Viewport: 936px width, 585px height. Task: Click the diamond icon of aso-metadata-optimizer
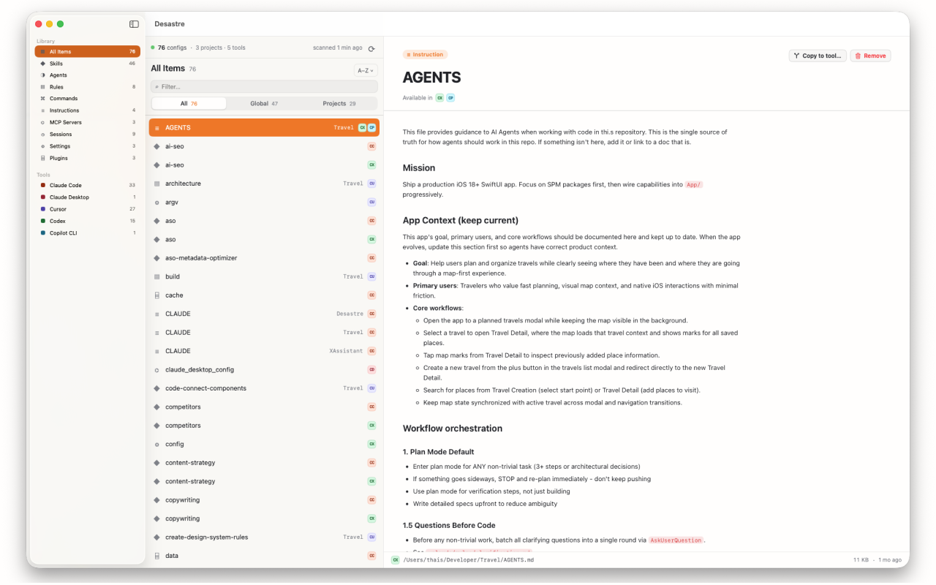156,258
